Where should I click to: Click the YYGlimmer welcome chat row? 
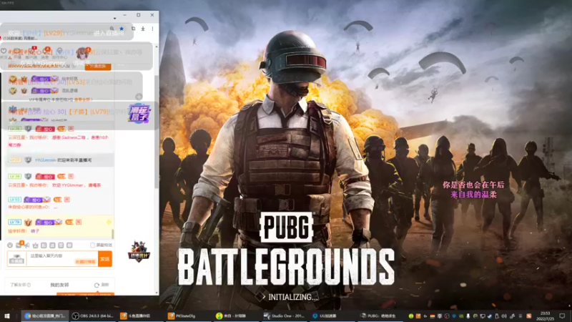coord(60,160)
